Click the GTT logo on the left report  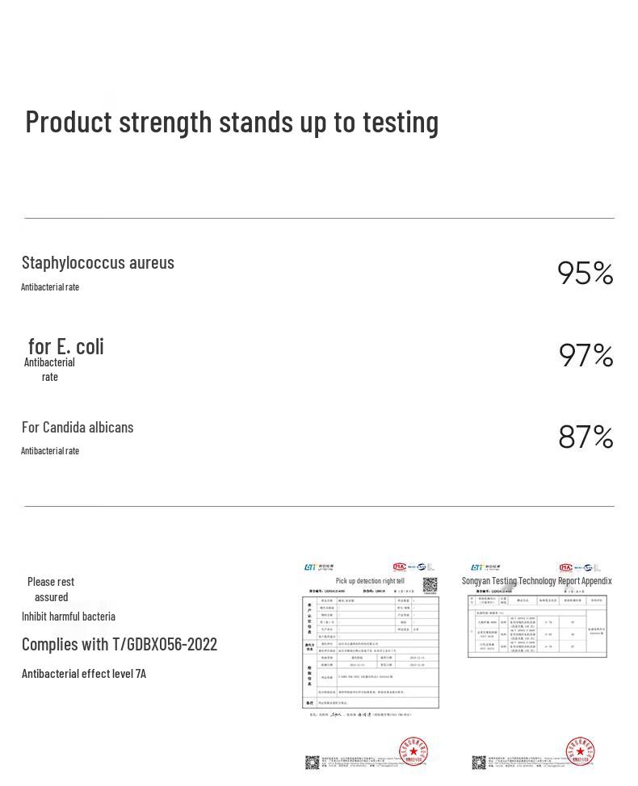click(311, 568)
